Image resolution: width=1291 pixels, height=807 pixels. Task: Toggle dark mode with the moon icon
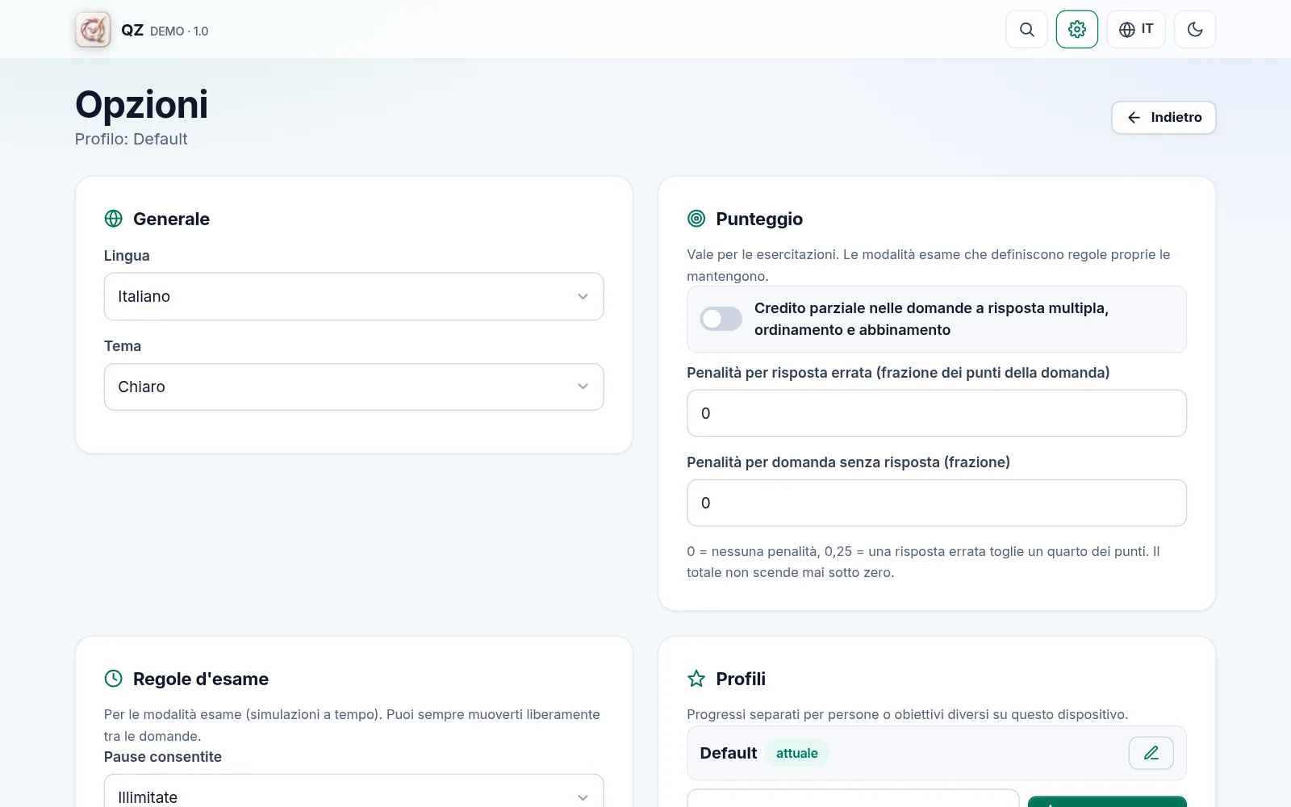(x=1195, y=30)
